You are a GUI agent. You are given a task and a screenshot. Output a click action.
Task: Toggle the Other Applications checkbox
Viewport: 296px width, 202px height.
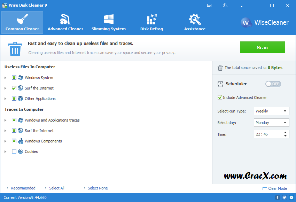pyautogui.click(x=14, y=98)
